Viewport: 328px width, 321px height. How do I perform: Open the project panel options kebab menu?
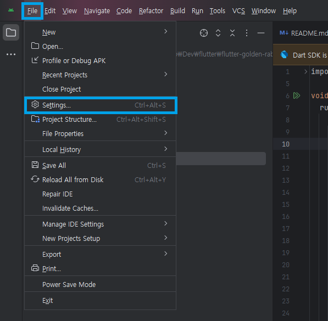(247, 33)
